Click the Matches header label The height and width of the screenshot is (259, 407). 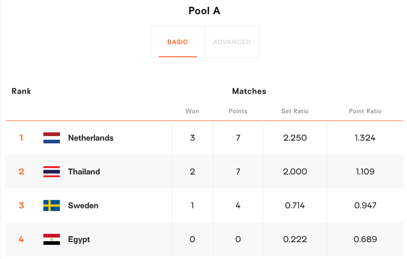click(x=249, y=91)
